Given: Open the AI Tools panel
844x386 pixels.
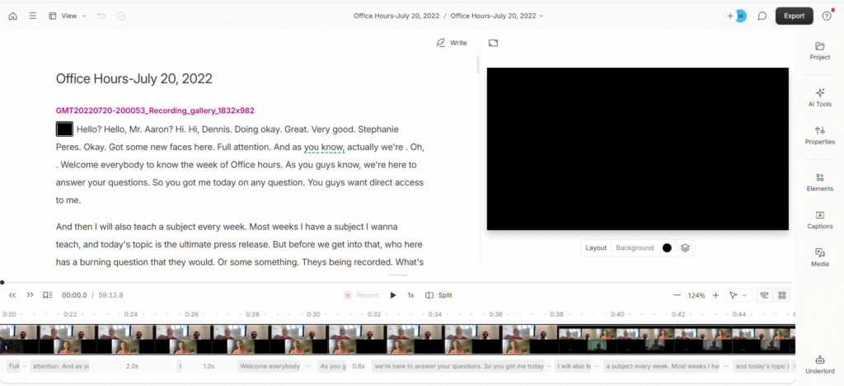Looking at the screenshot, I should (x=819, y=97).
